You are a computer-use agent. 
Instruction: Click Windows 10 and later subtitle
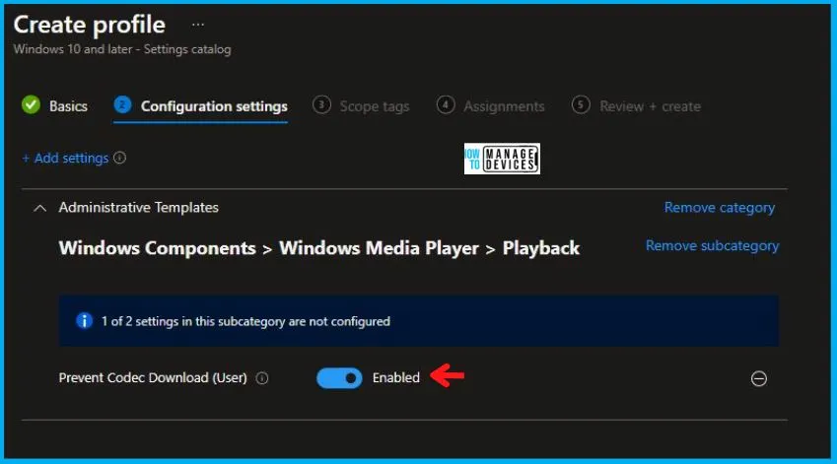click(x=122, y=49)
